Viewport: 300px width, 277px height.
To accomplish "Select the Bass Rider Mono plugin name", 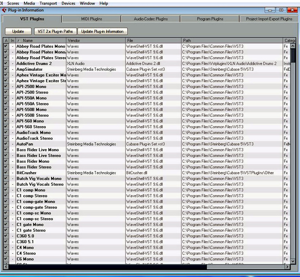I will click(33, 161).
